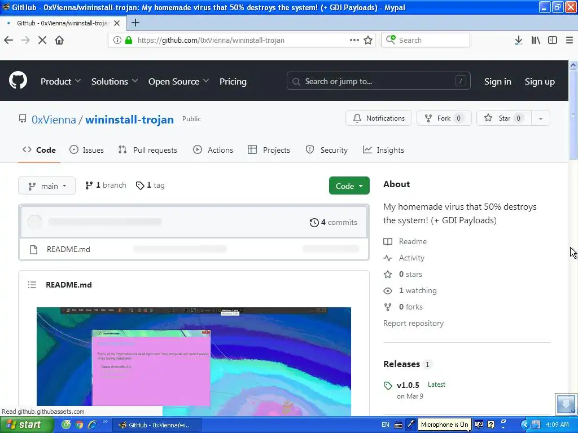Click the Sign in link

click(497, 81)
